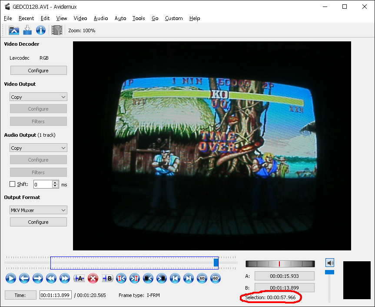The image size is (375, 307).
Task: Skip forward 60 seconds
Action: coord(216,279)
